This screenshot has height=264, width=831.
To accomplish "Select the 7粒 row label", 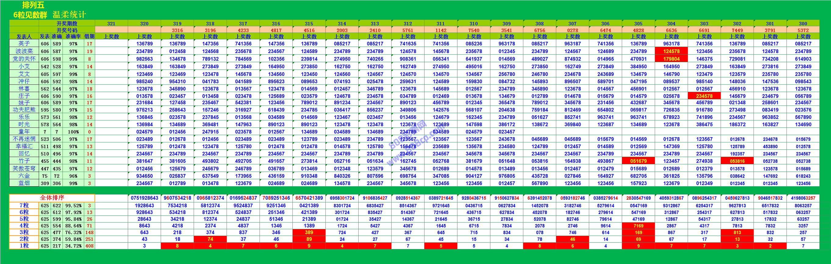I will pos(24,205).
